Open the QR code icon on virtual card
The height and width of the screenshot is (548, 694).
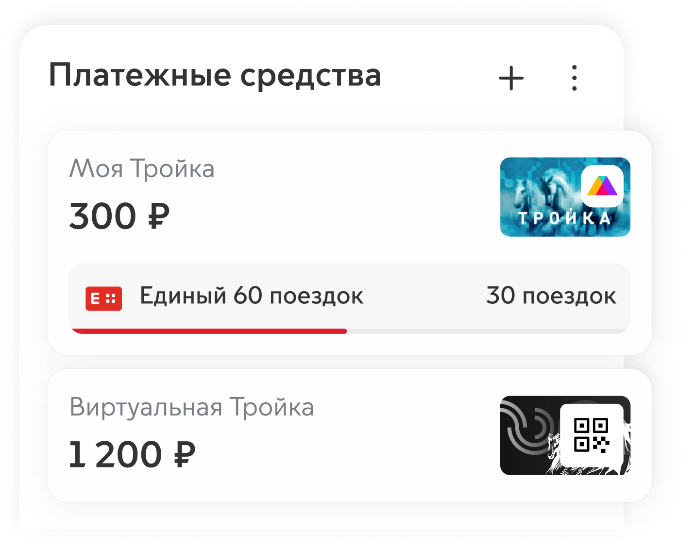(592, 435)
